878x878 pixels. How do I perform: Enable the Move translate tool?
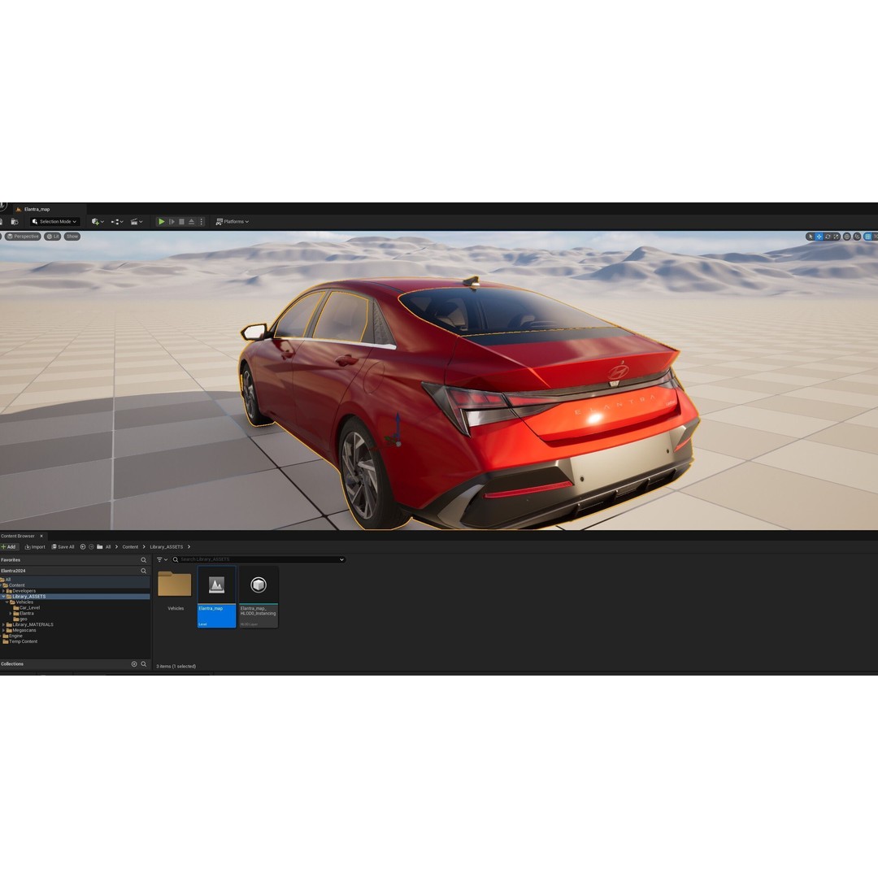(x=819, y=237)
